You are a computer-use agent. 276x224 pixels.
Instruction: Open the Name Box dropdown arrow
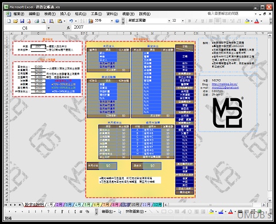pos(48,28)
